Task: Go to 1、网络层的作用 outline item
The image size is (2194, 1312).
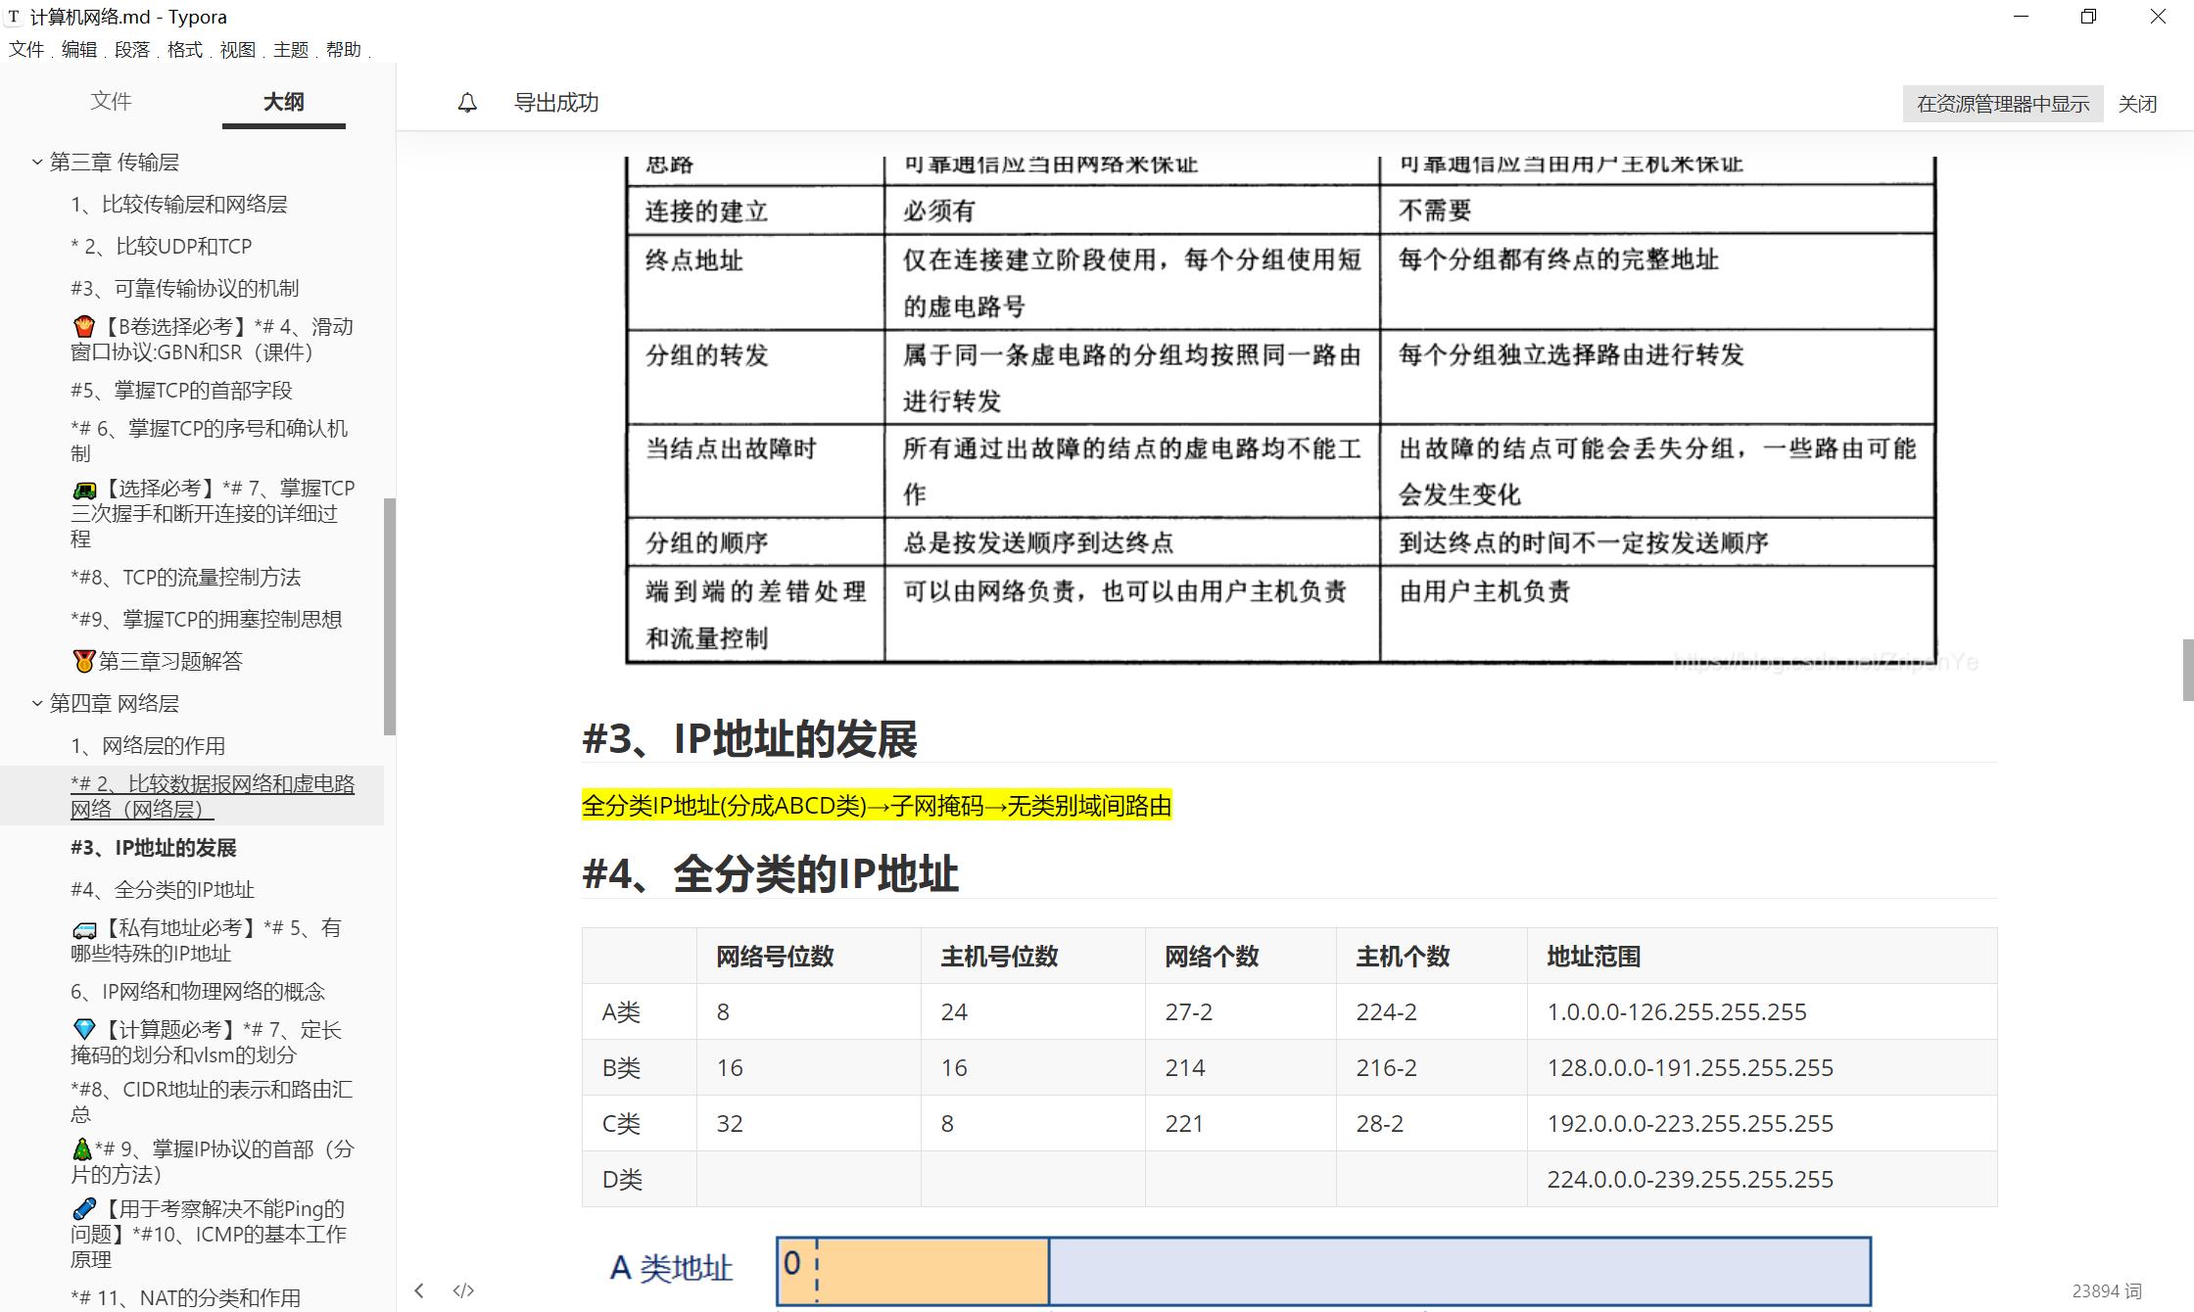Action: tap(148, 746)
